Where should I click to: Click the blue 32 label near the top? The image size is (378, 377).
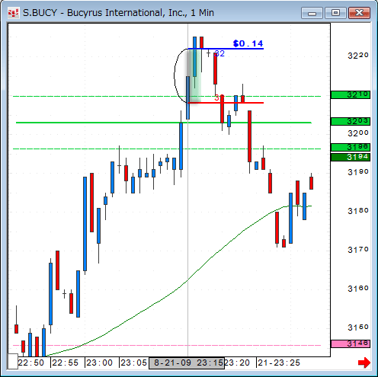click(x=219, y=53)
